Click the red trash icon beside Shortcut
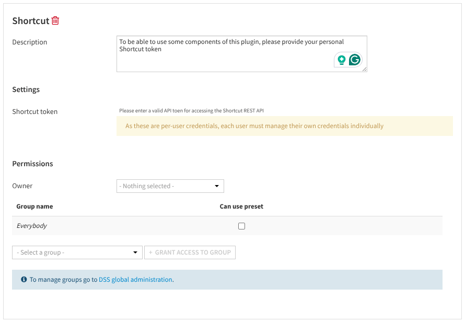This screenshot has height=322, width=465. pyautogui.click(x=55, y=21)
